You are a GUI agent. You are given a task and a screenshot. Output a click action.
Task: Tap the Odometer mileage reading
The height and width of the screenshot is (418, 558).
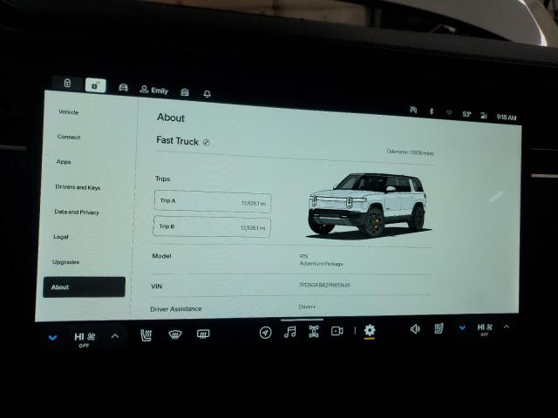411,152
